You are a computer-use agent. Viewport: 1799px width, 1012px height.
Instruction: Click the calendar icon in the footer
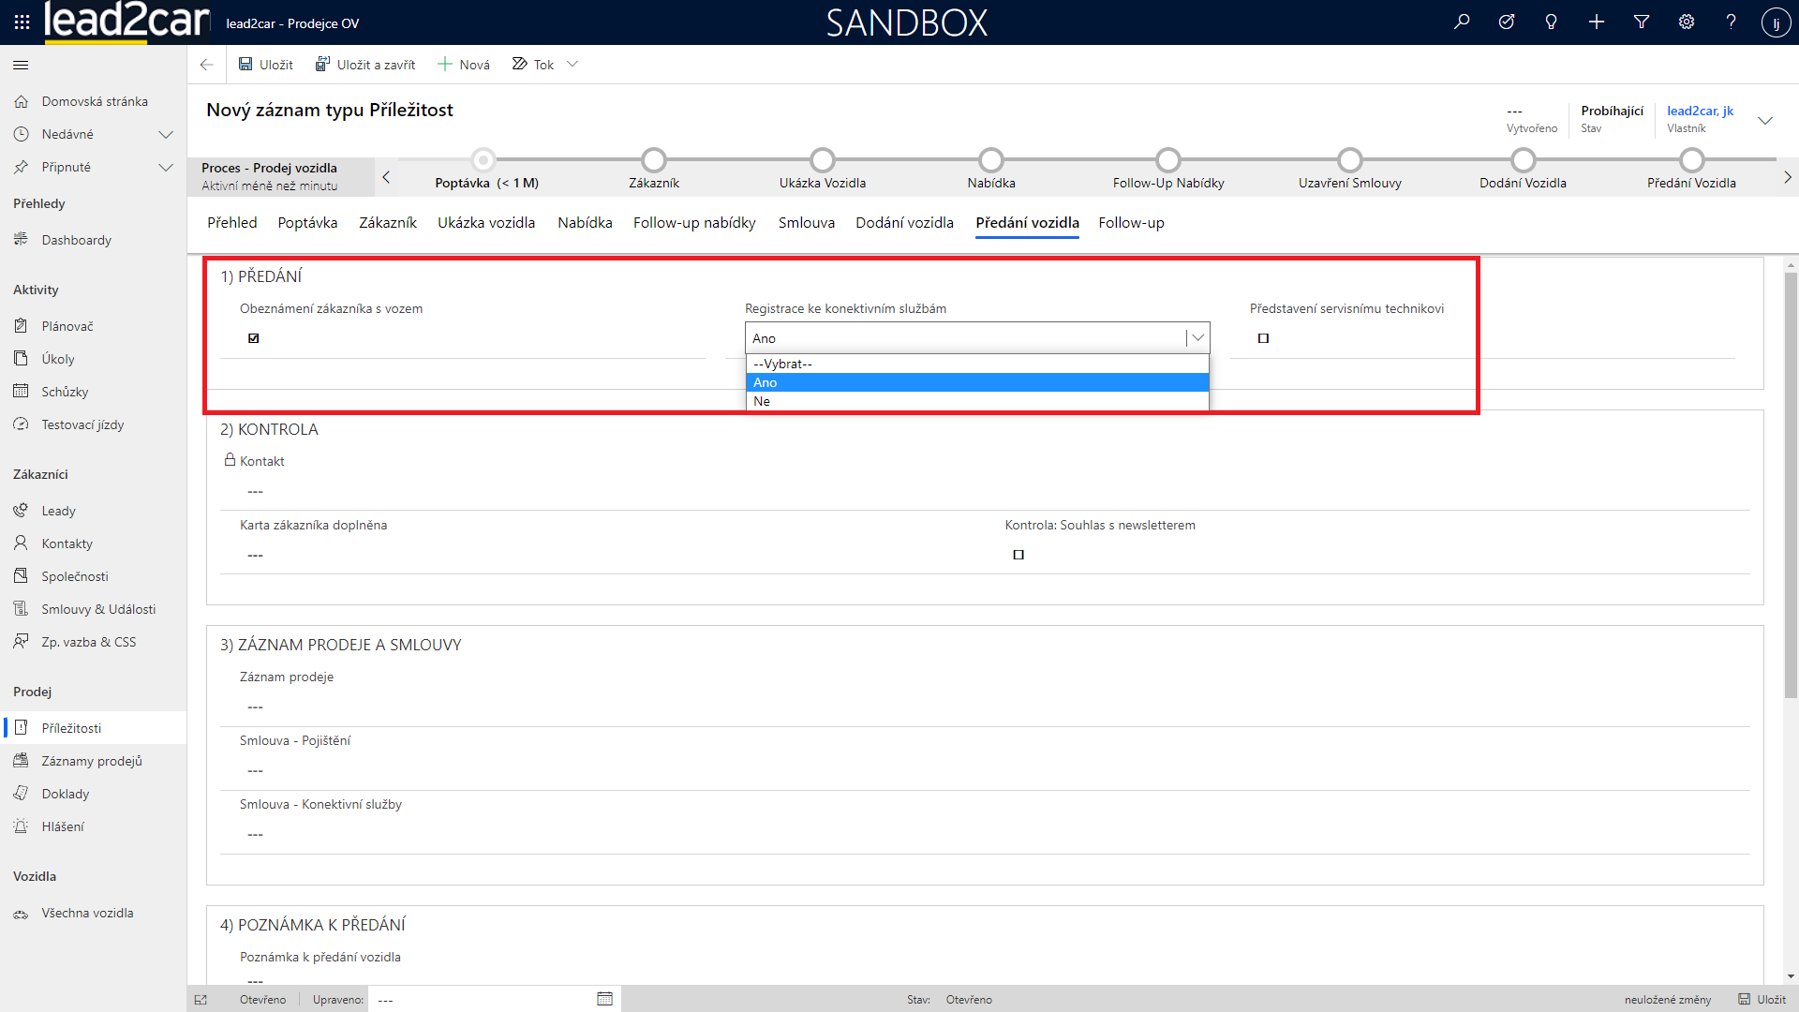[x=604, y=999]
